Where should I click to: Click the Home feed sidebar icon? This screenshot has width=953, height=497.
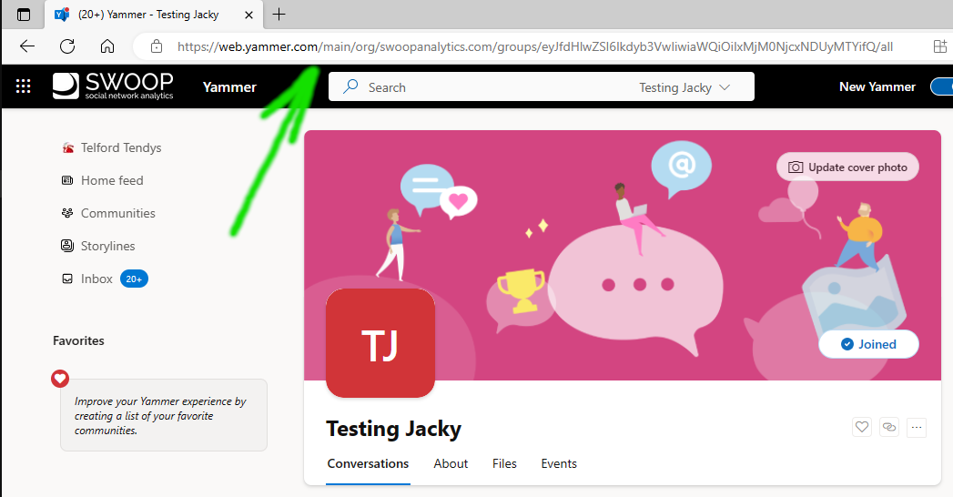(x=67, y=180)
